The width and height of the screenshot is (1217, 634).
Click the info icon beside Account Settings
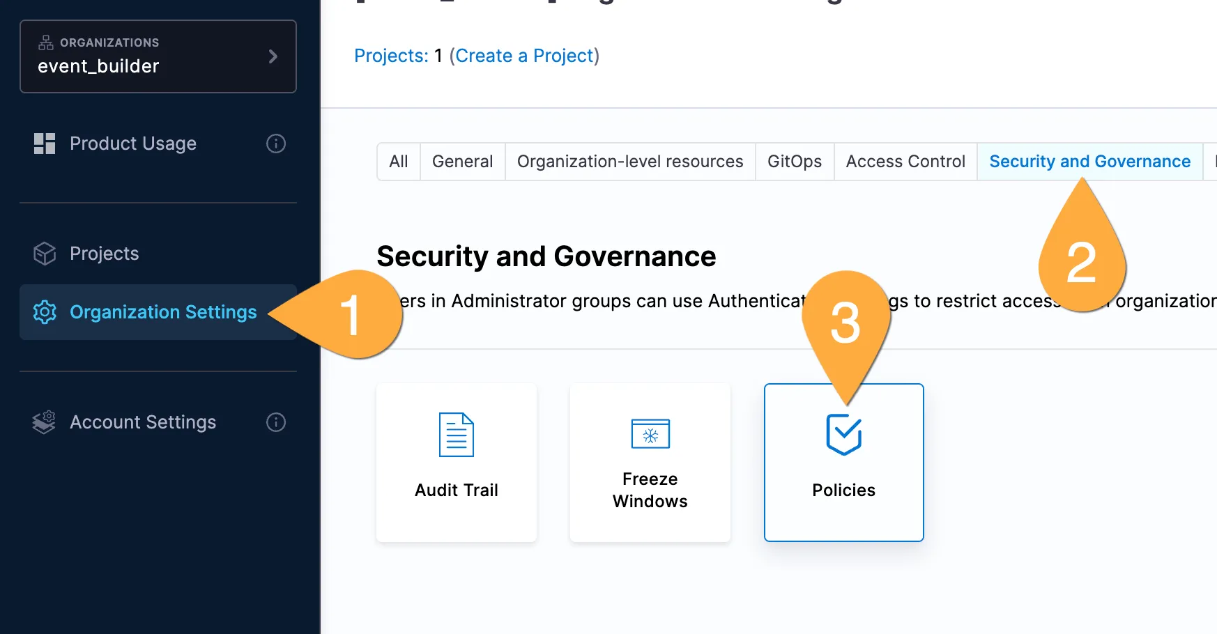click(276, 422)
